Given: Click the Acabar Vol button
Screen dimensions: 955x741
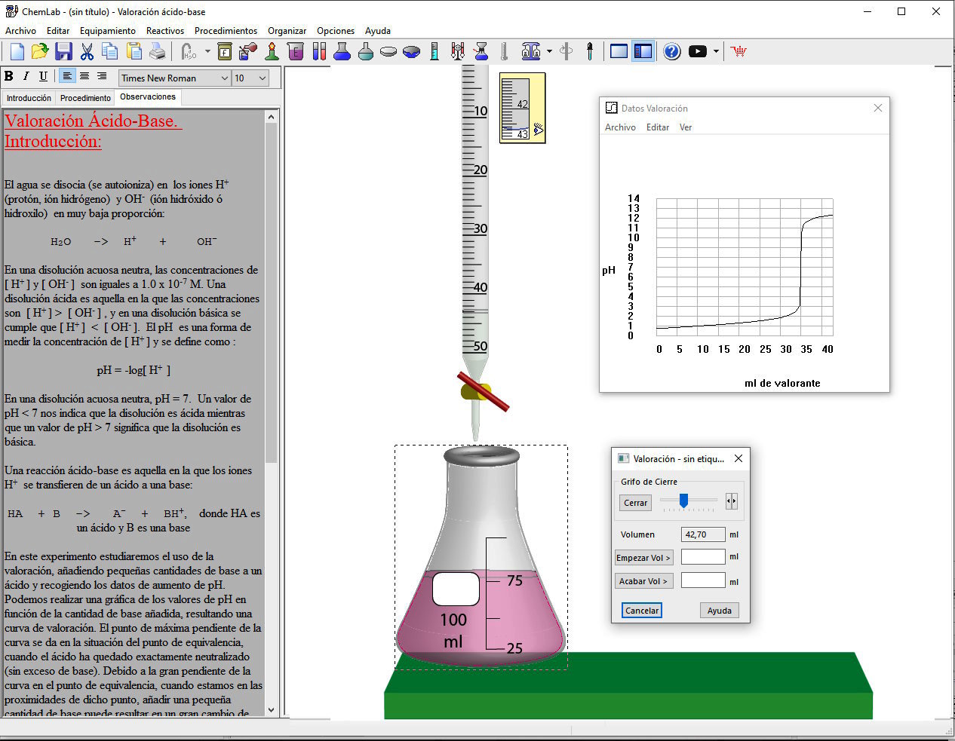Looking at the screenshot, I should pos(643,581).
